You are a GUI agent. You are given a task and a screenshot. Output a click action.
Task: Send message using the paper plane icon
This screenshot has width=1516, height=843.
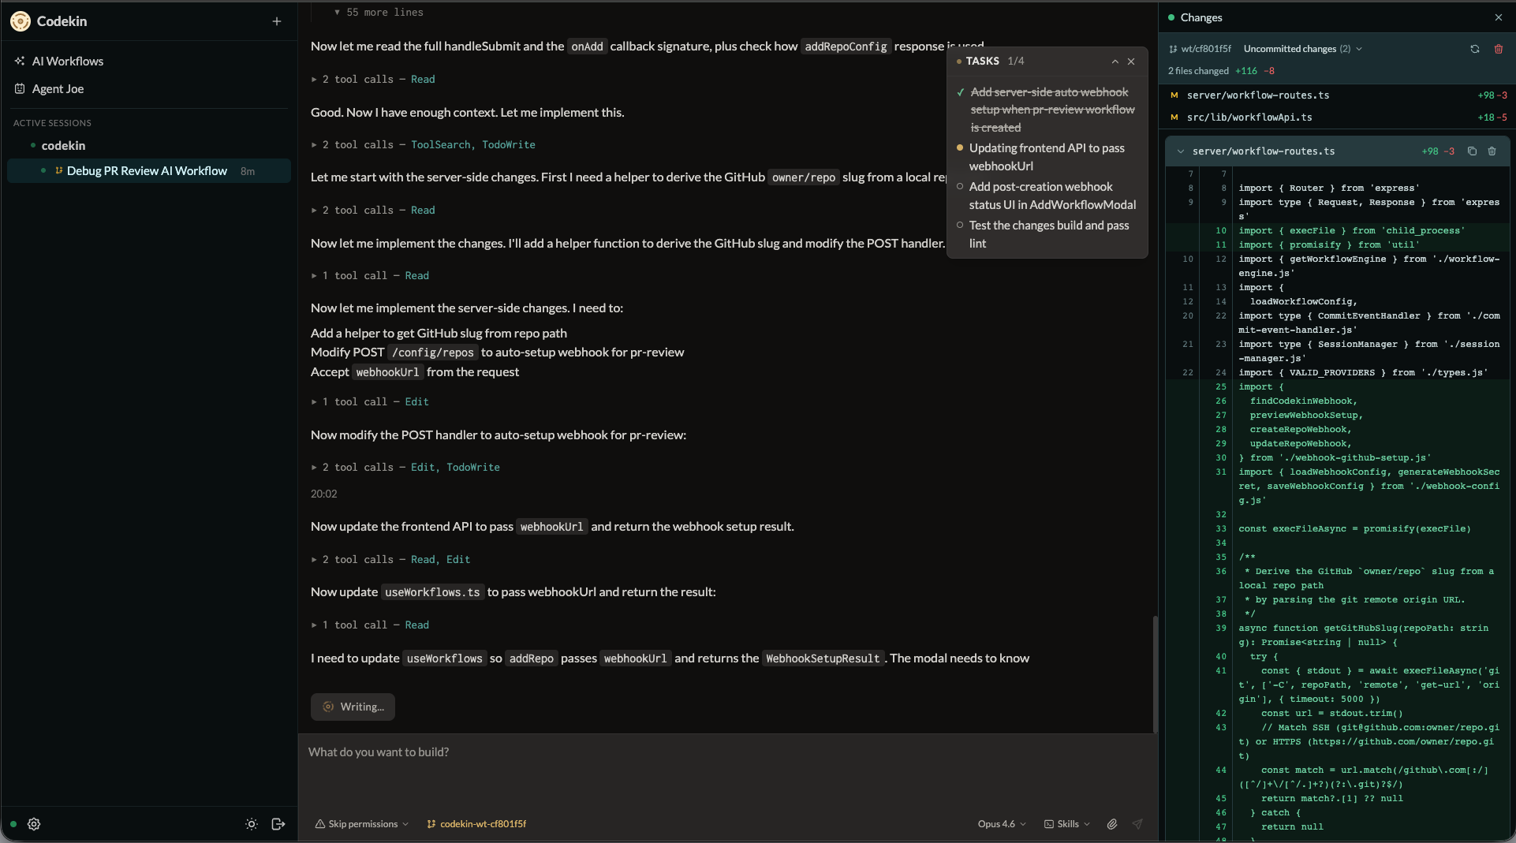tap(1137, 824)
